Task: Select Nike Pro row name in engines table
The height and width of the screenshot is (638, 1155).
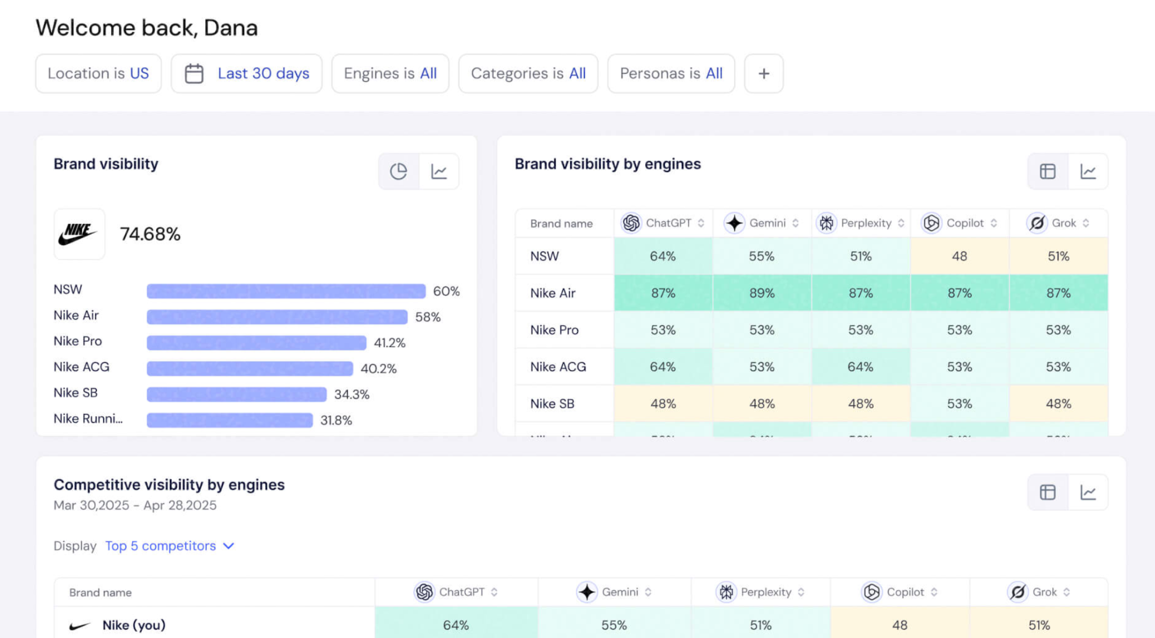Action: point(554,330)
